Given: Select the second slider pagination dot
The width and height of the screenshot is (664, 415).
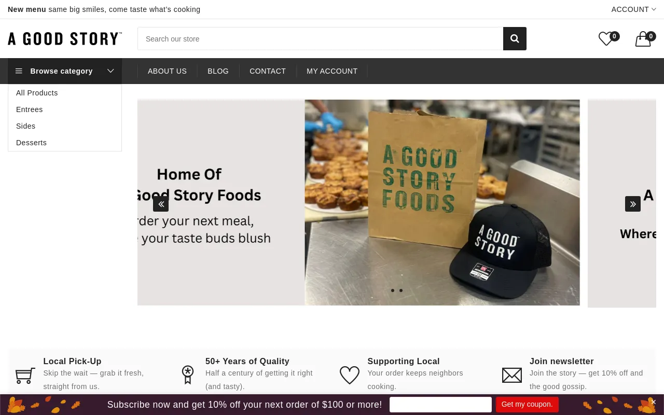Looking at the screenshot, I should click(x=401, y=290).
